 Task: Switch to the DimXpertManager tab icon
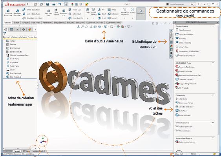tap(24, 29)
